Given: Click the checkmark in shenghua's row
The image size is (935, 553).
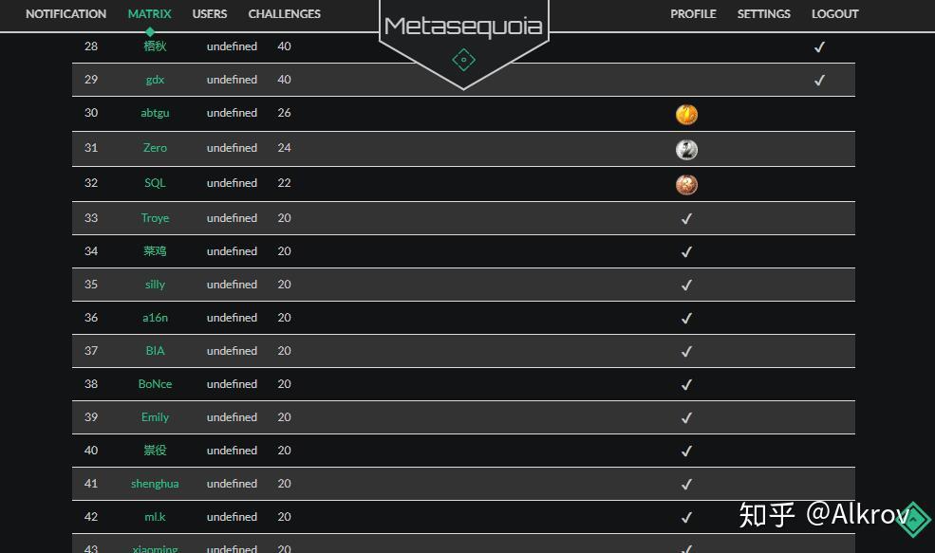Looking at the screenshot, I should point(686,485).
